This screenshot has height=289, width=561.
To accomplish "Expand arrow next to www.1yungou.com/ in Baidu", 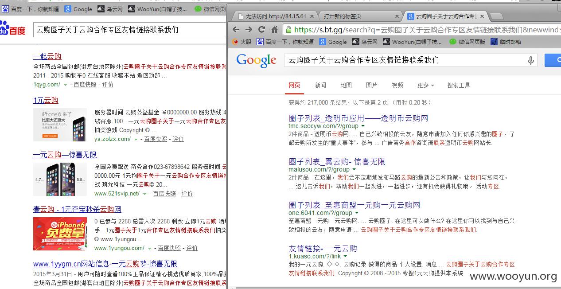I will (149, 248).
